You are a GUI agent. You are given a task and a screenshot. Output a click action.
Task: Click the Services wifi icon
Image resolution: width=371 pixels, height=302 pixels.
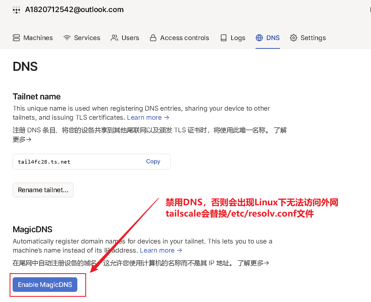tap(67, 38)
